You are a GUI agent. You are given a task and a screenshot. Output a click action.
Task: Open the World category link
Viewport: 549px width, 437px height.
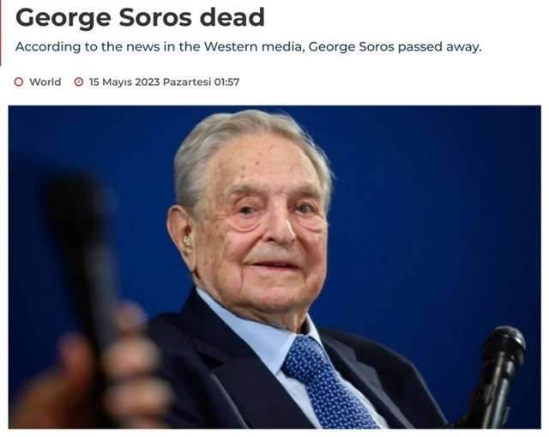(x=45, y=82)
